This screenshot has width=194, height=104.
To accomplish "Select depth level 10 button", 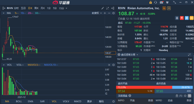I will point(189,96).
